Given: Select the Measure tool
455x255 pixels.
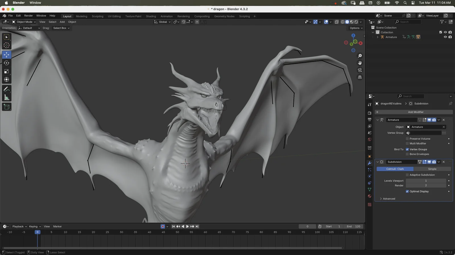Looking at the screenshot, I should (6, 97).
